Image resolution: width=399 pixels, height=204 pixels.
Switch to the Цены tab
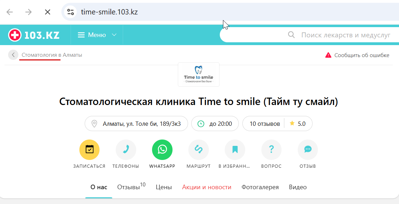click(x=164, y=187)
